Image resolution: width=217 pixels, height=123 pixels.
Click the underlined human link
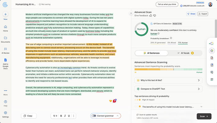(x=154, y=33)
